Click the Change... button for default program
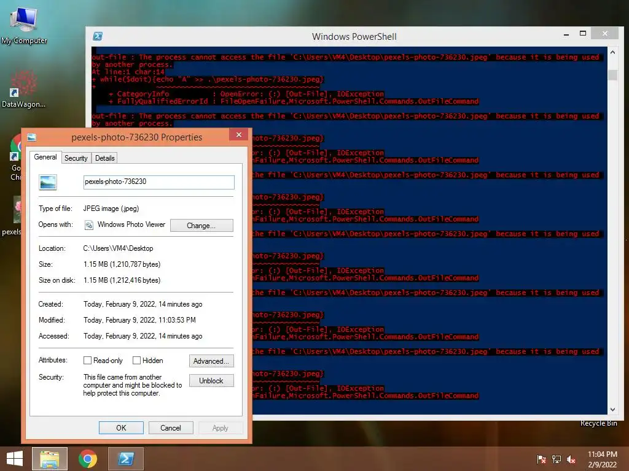629x471 pixels. (x=201, y=226)
